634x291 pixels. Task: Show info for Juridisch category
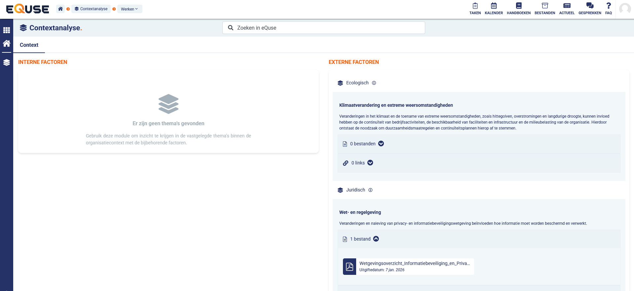pyautogui.click(x=370, y=190)
